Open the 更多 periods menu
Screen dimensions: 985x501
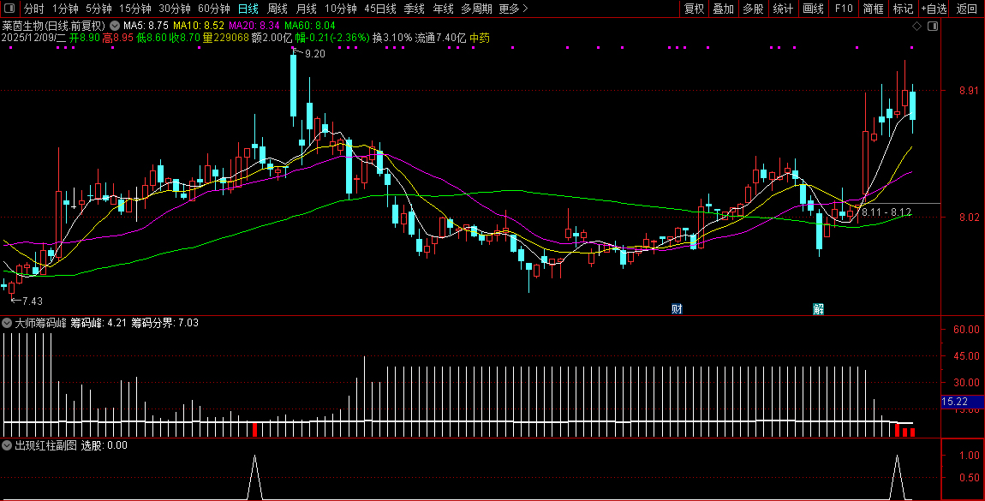[513, 9]
